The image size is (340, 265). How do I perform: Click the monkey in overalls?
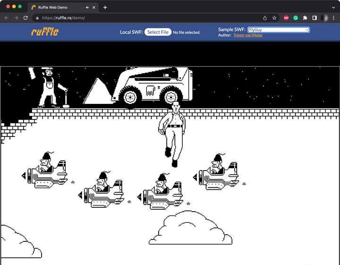coord(48,87)
